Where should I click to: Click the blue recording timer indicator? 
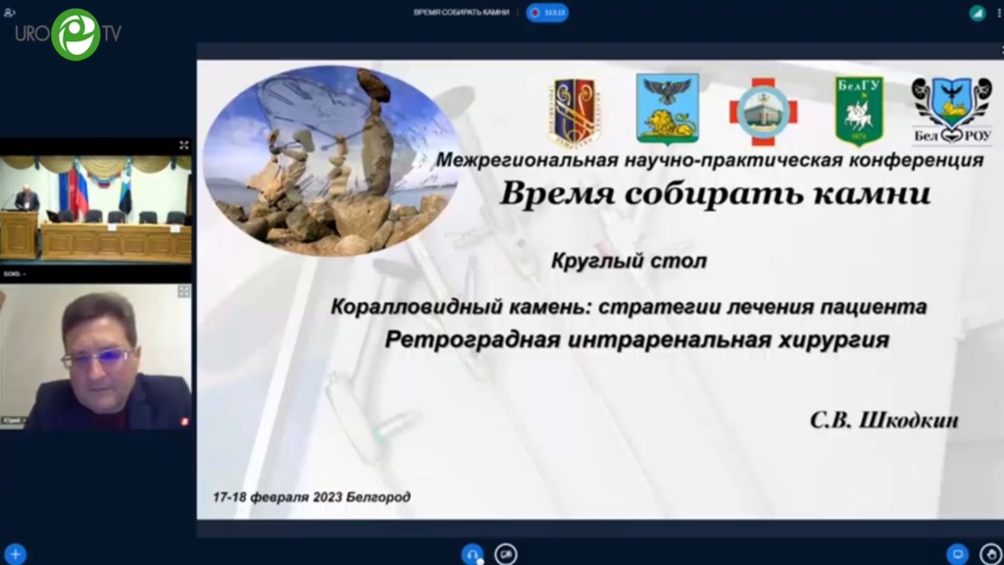547,13
